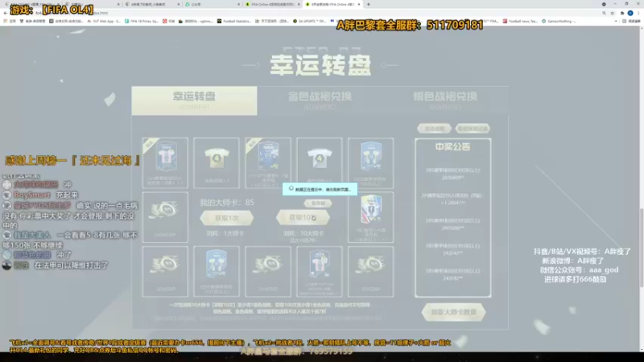The image size is (644, 362).
Task: Open 我的获奖记录 prize history
Action: [x=473, y=129]
